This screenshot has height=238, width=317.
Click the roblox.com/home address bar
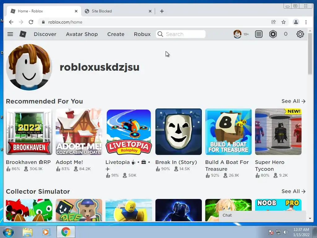click(x=154, y=22)
